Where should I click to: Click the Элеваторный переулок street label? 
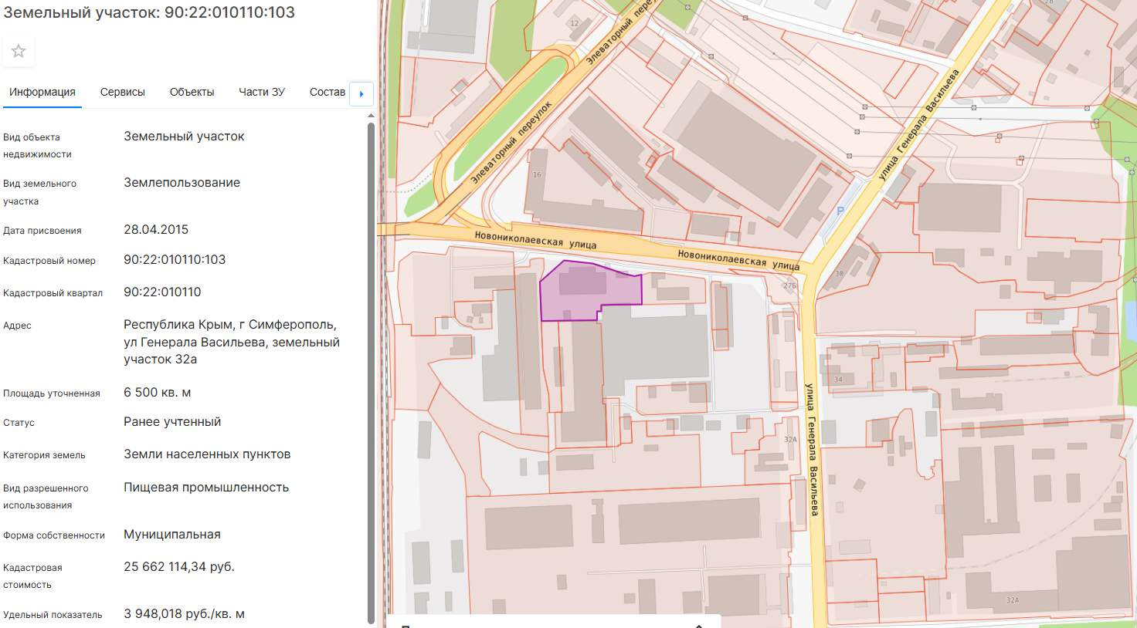(x=511, y=141)
